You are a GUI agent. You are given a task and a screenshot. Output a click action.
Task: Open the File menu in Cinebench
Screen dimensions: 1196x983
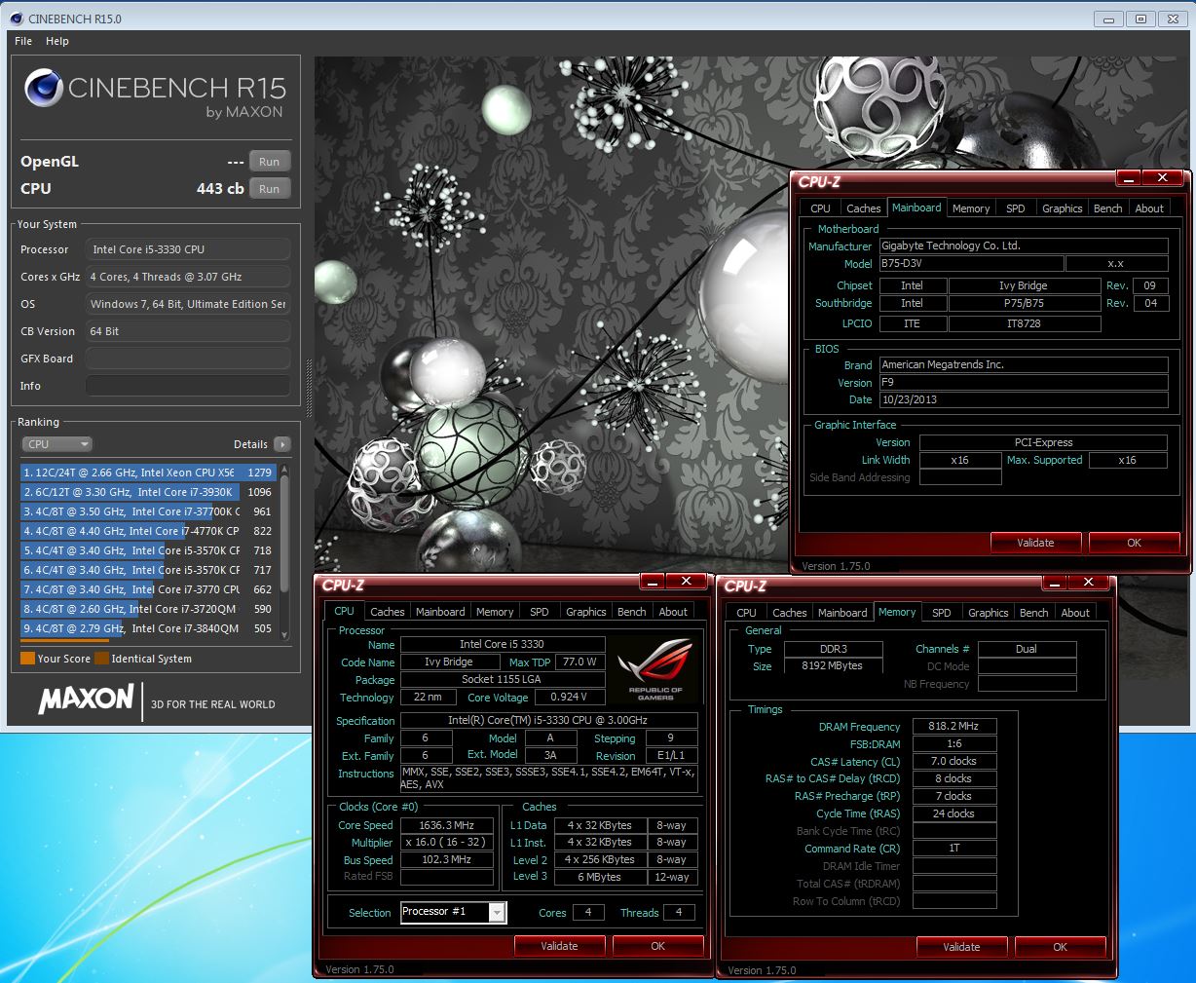23,41
